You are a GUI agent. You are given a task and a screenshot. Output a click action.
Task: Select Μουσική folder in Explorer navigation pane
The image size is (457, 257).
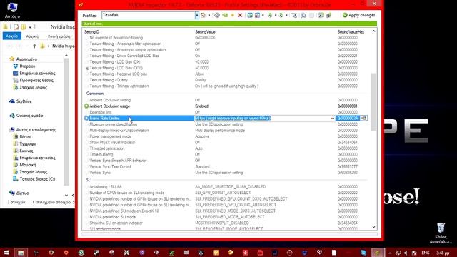pyautogui.click(x=24, y=165)
